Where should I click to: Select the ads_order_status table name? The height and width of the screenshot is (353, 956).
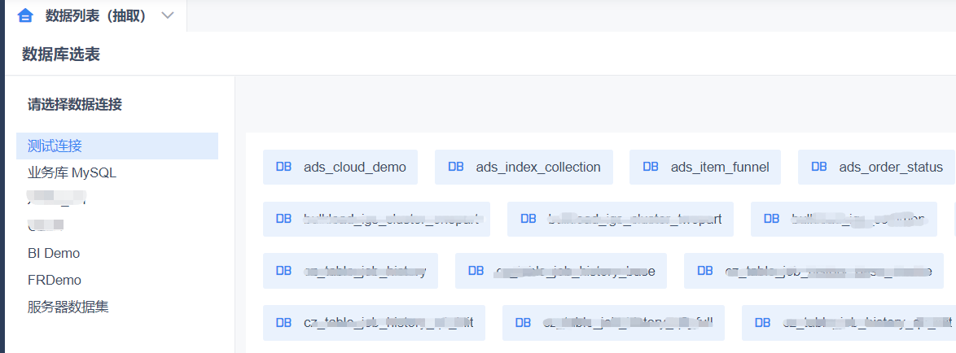pos(891,167)
